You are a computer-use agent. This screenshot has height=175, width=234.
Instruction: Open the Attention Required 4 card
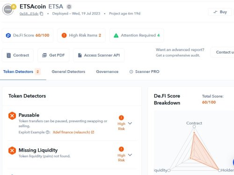pyautogui.click(x=137, y=36)
